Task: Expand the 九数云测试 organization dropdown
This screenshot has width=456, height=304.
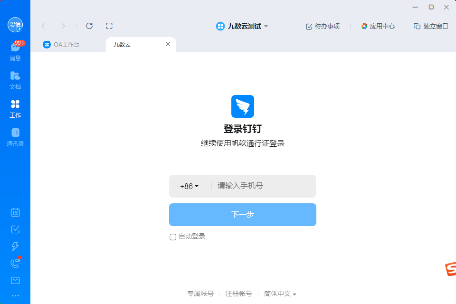Action: click(x=242, y=26)
